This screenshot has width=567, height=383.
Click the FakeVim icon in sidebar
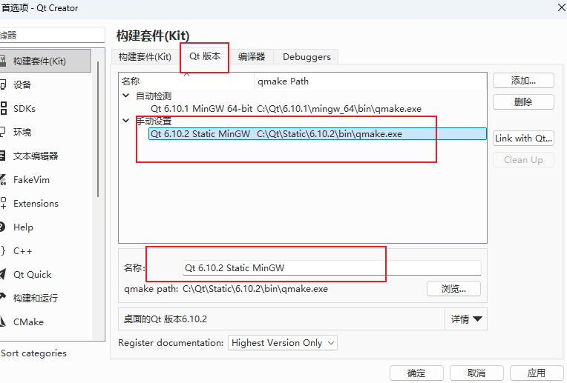[3, 180]
